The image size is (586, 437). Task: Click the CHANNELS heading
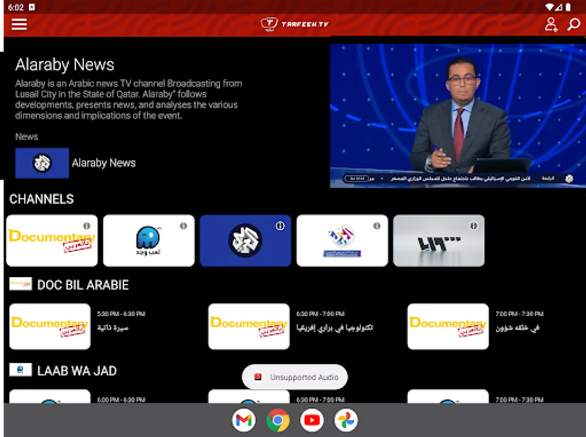pyautogui.click(x=41, y=199)
